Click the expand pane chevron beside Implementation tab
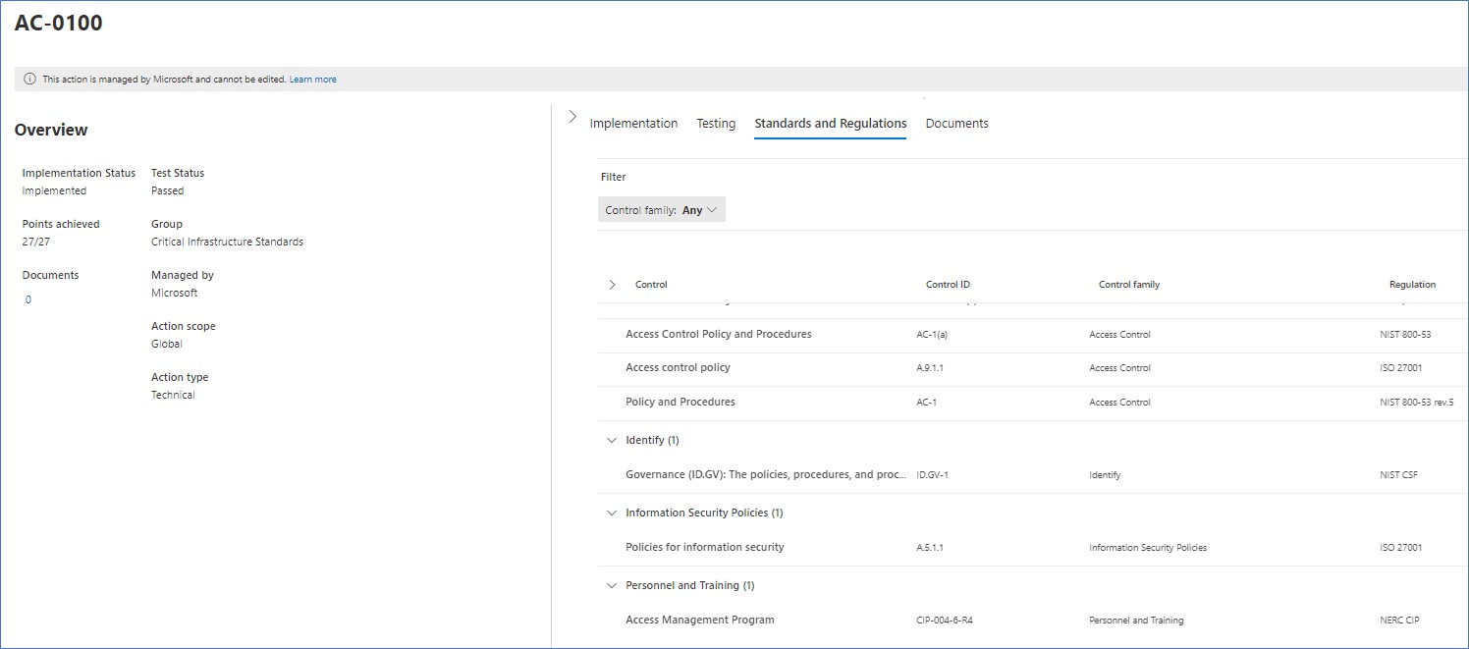Screen dimensions: 1469x649 point(572,115)
